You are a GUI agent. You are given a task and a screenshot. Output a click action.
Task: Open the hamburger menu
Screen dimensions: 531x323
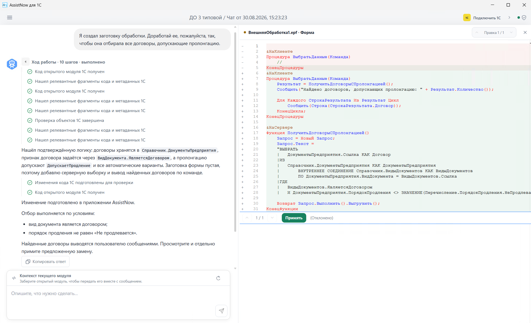10,18
